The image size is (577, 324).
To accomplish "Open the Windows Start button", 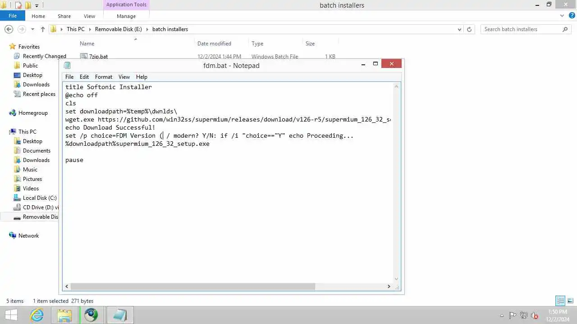I will click(11, 315).
